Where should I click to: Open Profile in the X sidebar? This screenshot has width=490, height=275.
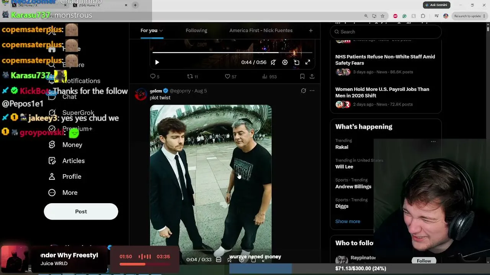tap(65, 176)
